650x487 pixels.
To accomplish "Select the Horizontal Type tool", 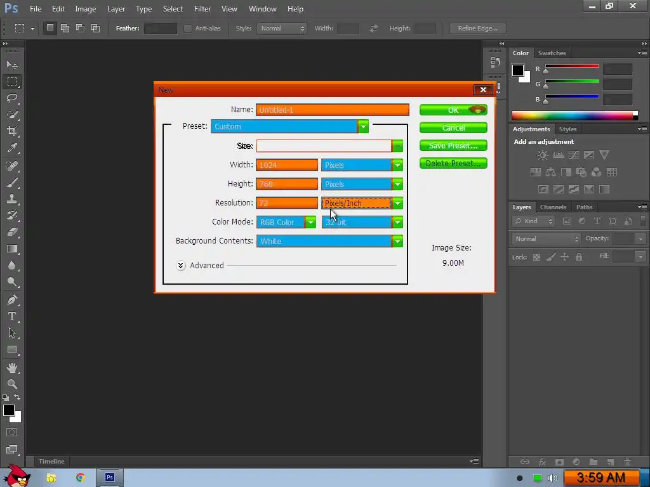I will pyautogui.click(x=11, y=316).
